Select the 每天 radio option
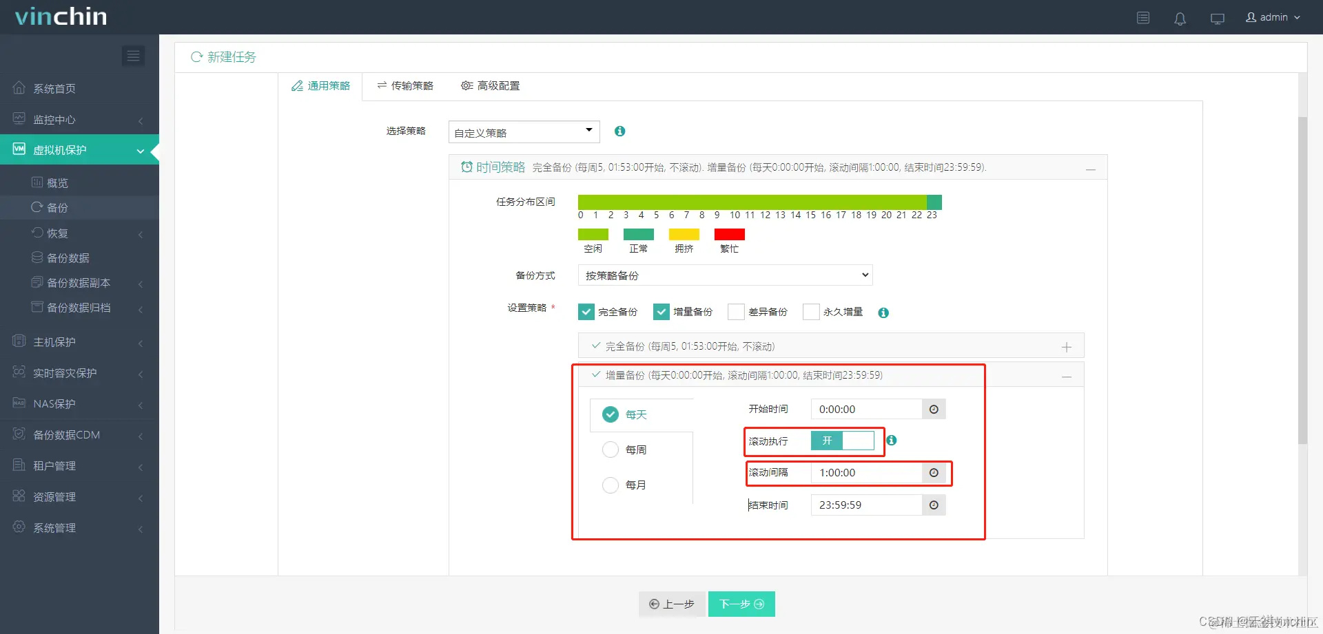Image resolution: width=1323 pixels, height=634 pixels. 611,414
